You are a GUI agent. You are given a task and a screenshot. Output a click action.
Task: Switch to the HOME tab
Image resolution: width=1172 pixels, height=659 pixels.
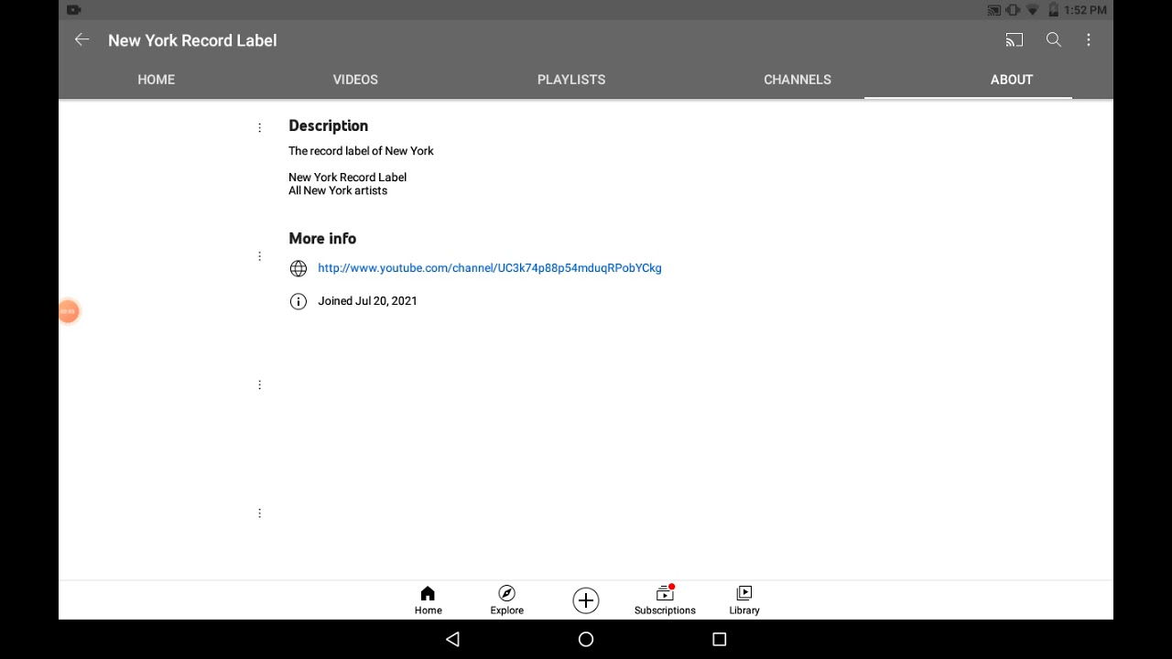pos(156,80)
